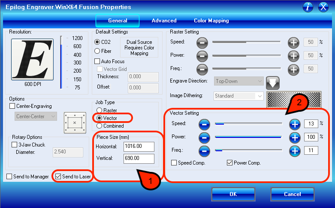Click the Engrave Direction arrow icon
The image size is (335, 208).
tap(272, 81)
